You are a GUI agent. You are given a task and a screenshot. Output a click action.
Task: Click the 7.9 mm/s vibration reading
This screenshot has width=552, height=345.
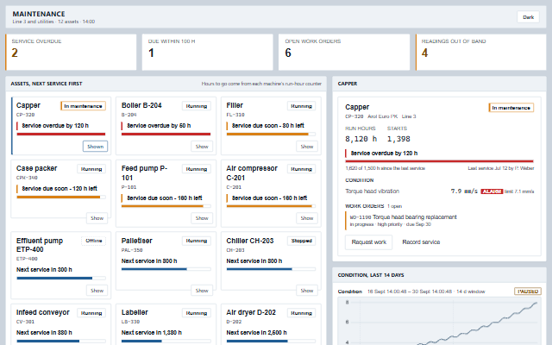tap(464, 191)
